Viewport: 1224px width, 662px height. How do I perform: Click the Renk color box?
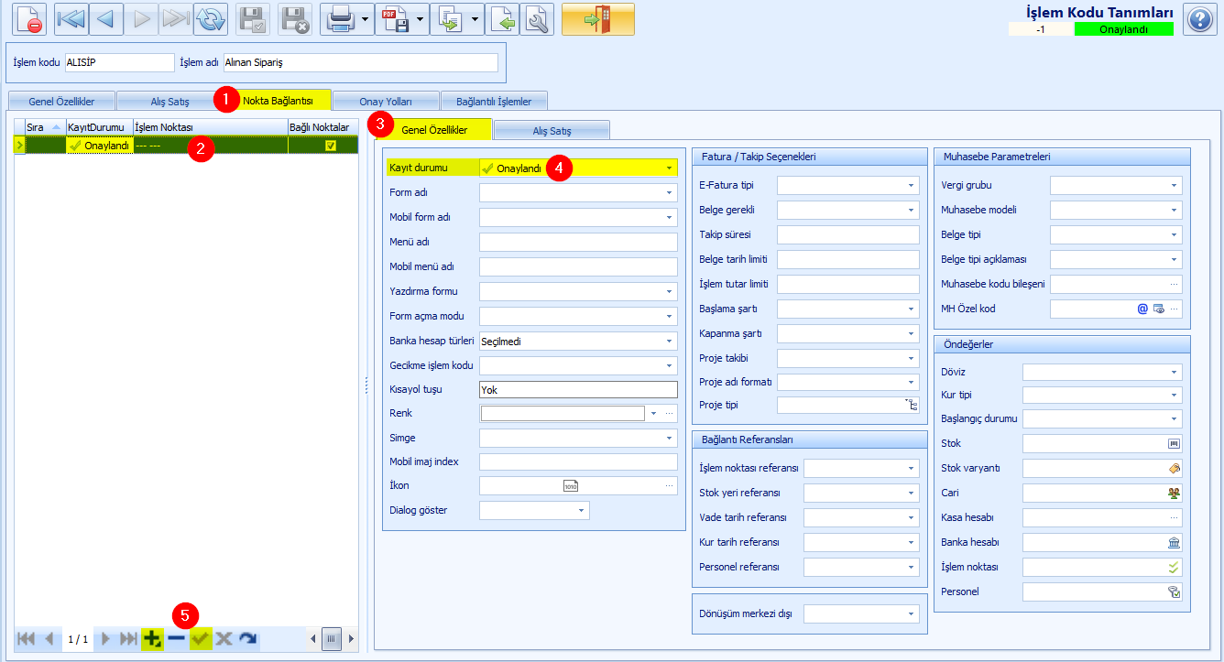(x=562, y=413)
